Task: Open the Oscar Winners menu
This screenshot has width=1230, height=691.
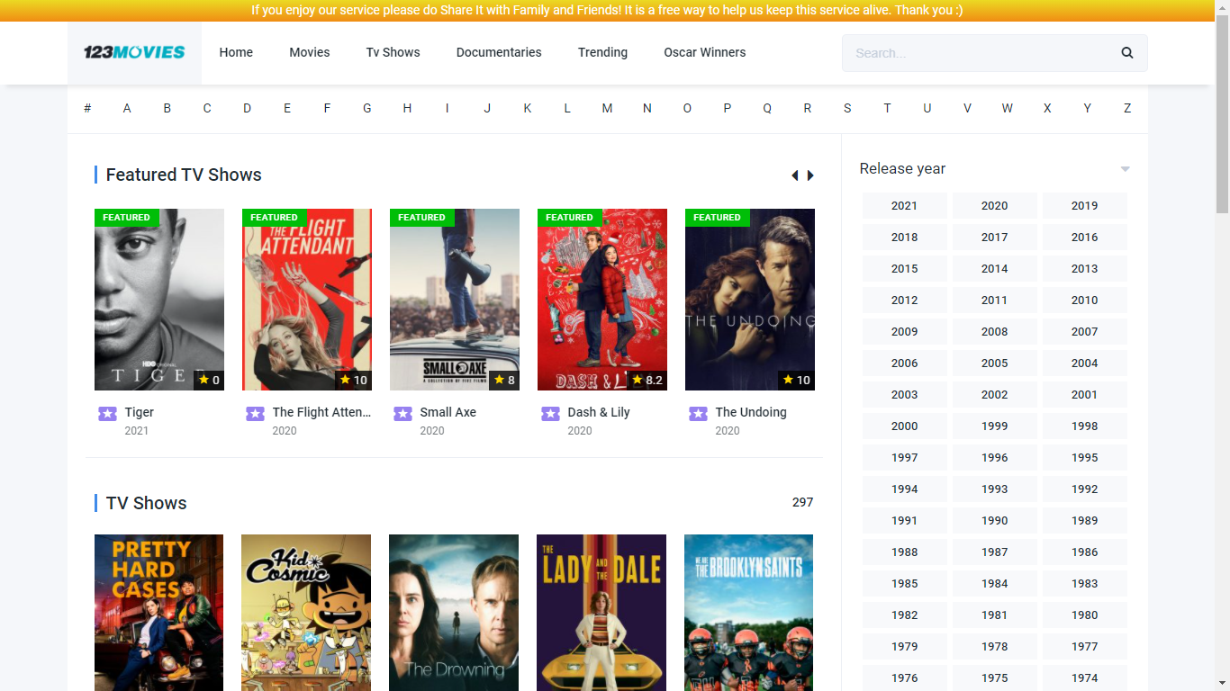Action: click(705, 52)
